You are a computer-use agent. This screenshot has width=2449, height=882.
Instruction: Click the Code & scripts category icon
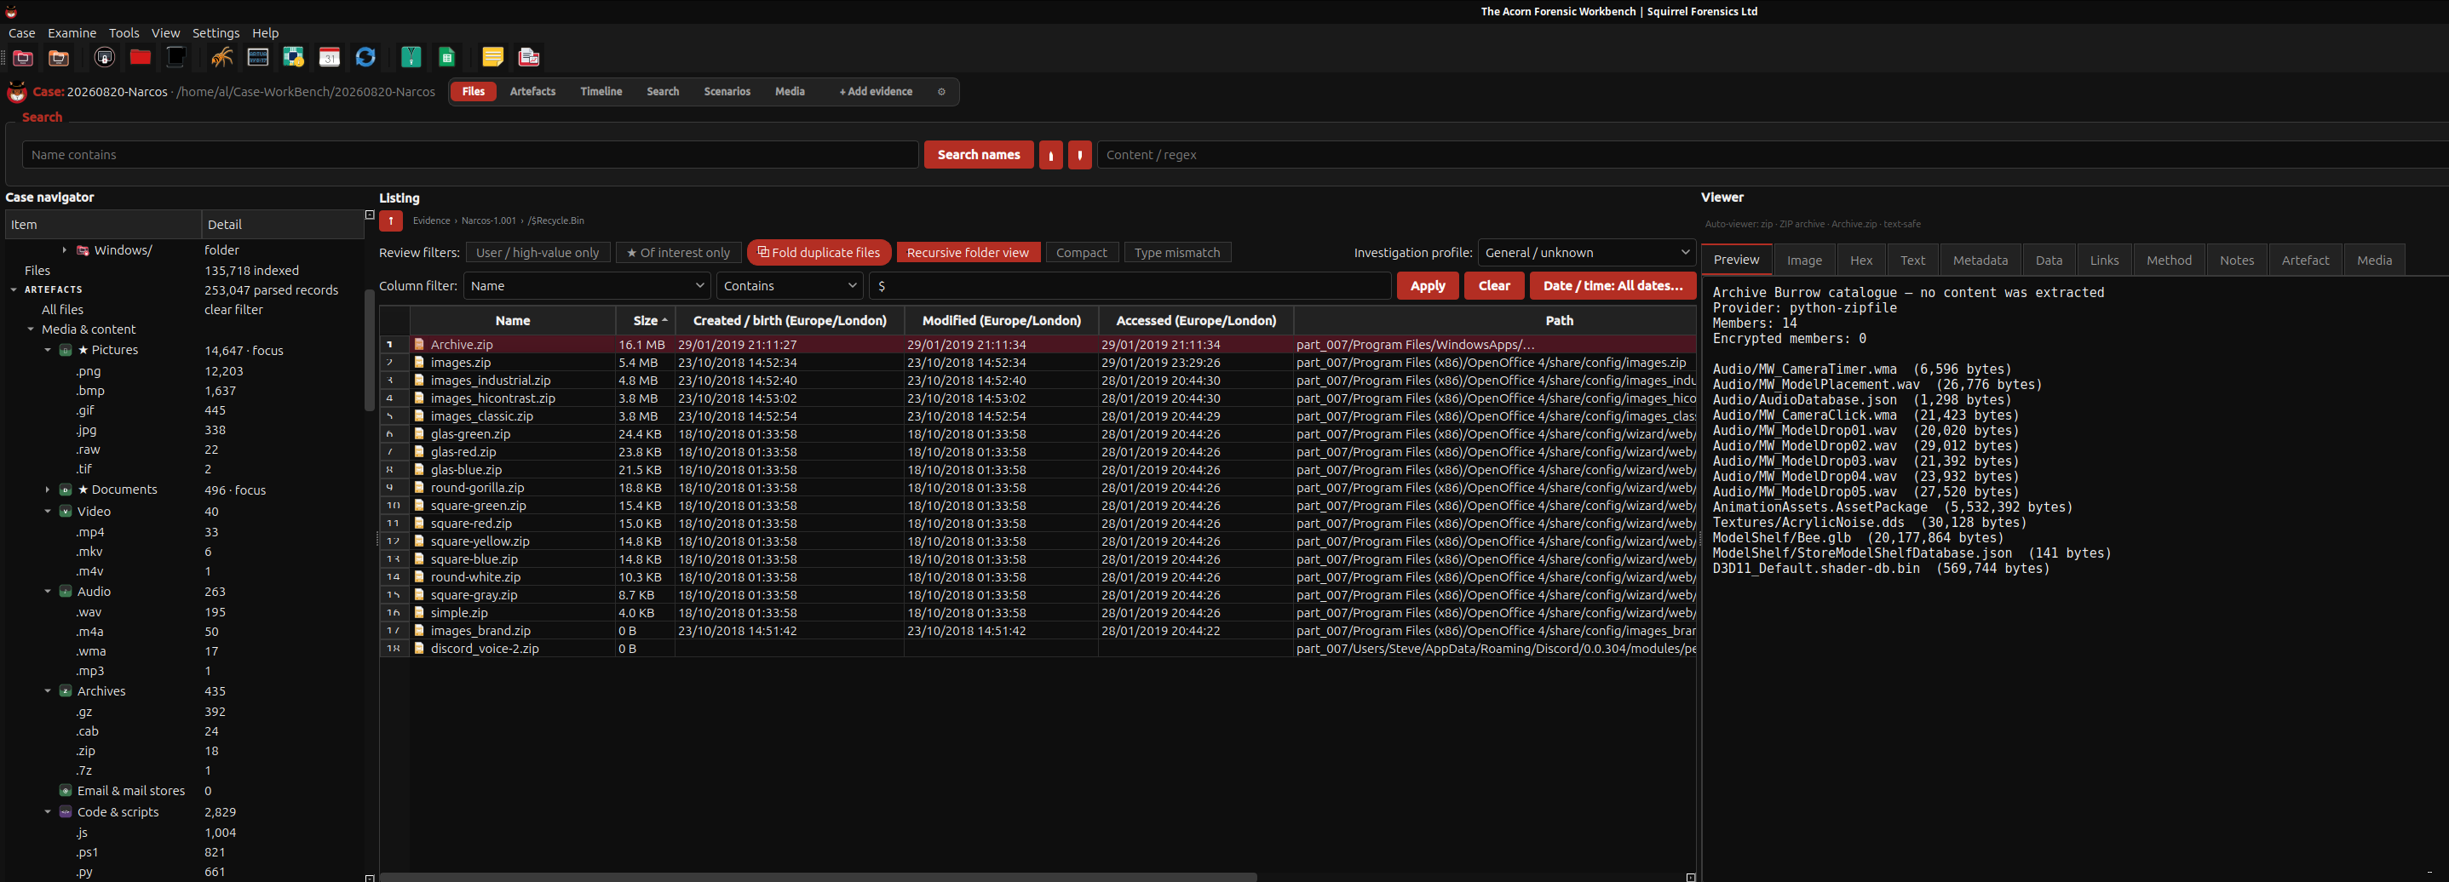tap(66, 811)
